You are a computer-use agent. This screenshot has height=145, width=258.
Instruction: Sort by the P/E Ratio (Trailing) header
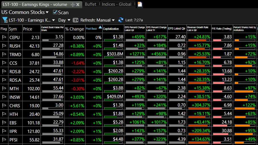(x=222, y=29)
